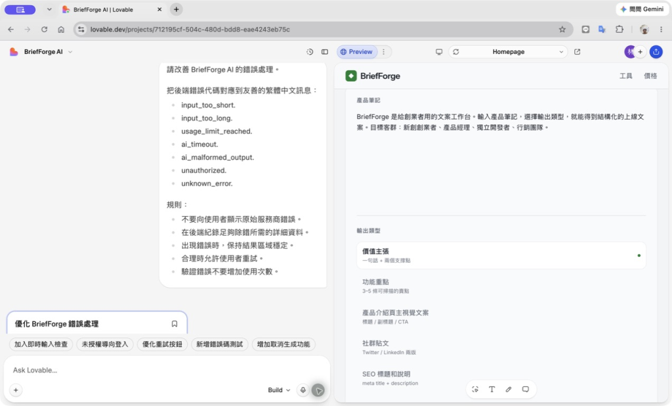Click the purple collaborator avatar
The height and width of the screenshot is (406, 672).
pos(629,51)
